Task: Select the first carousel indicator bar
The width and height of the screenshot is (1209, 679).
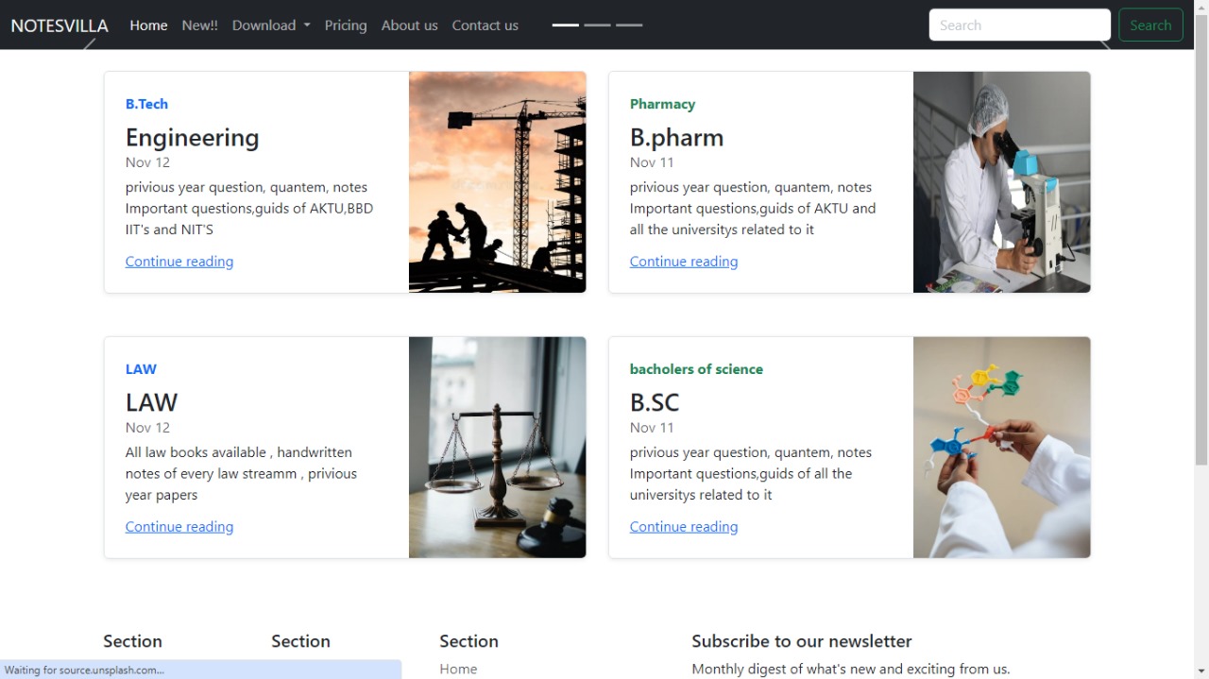Action: click(566, 25)
